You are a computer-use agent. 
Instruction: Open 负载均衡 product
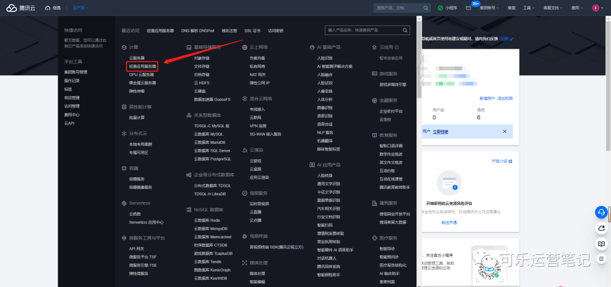[257, 58]
